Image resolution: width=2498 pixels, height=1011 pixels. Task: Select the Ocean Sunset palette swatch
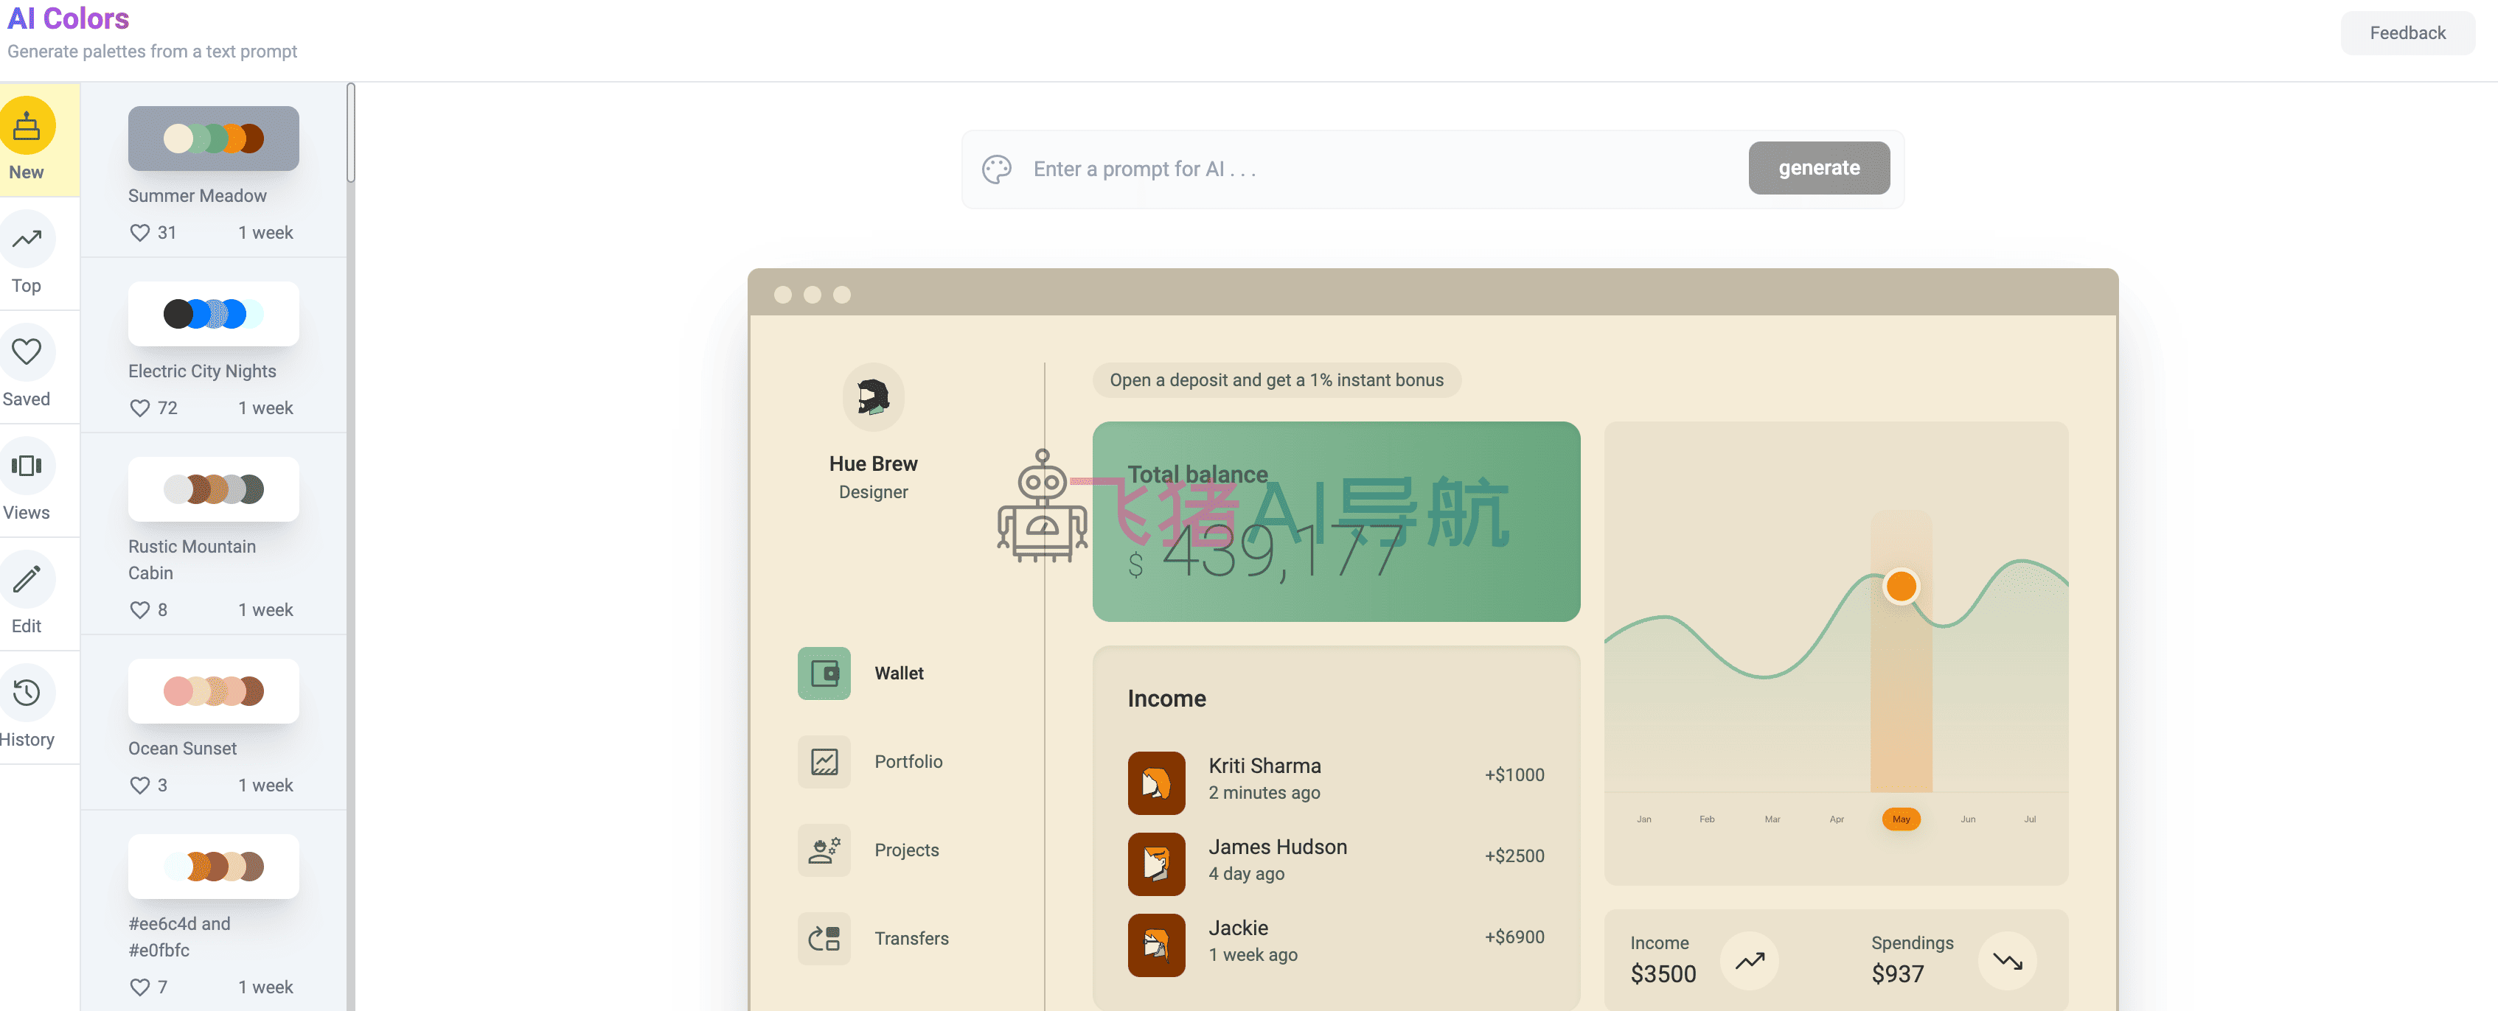pos(213,691)
